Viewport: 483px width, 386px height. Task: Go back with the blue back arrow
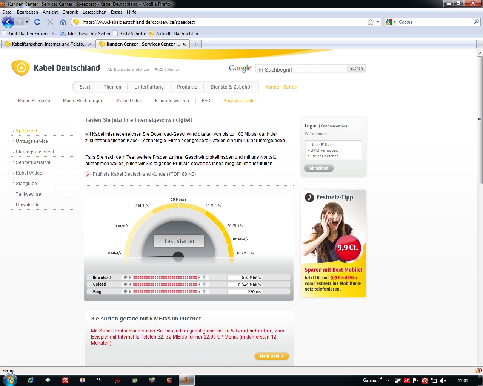coord(8,22)
